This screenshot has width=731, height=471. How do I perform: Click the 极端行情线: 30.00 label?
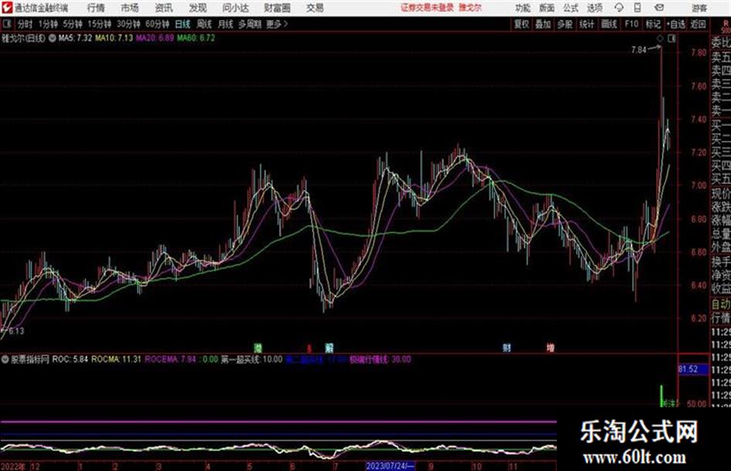pyautogui.click(x=381, y=360)
